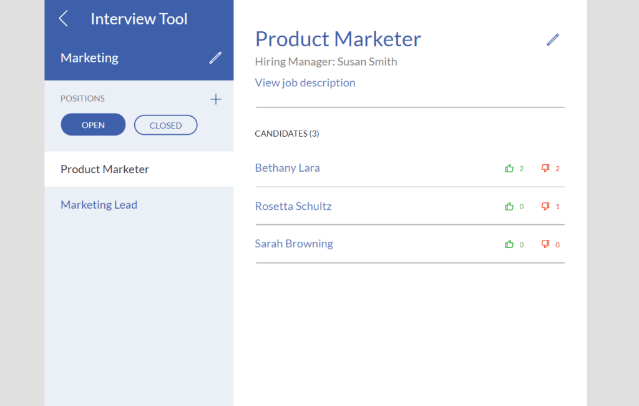
Task: Open the Marketing Lead position
Action: pos(99,204)
